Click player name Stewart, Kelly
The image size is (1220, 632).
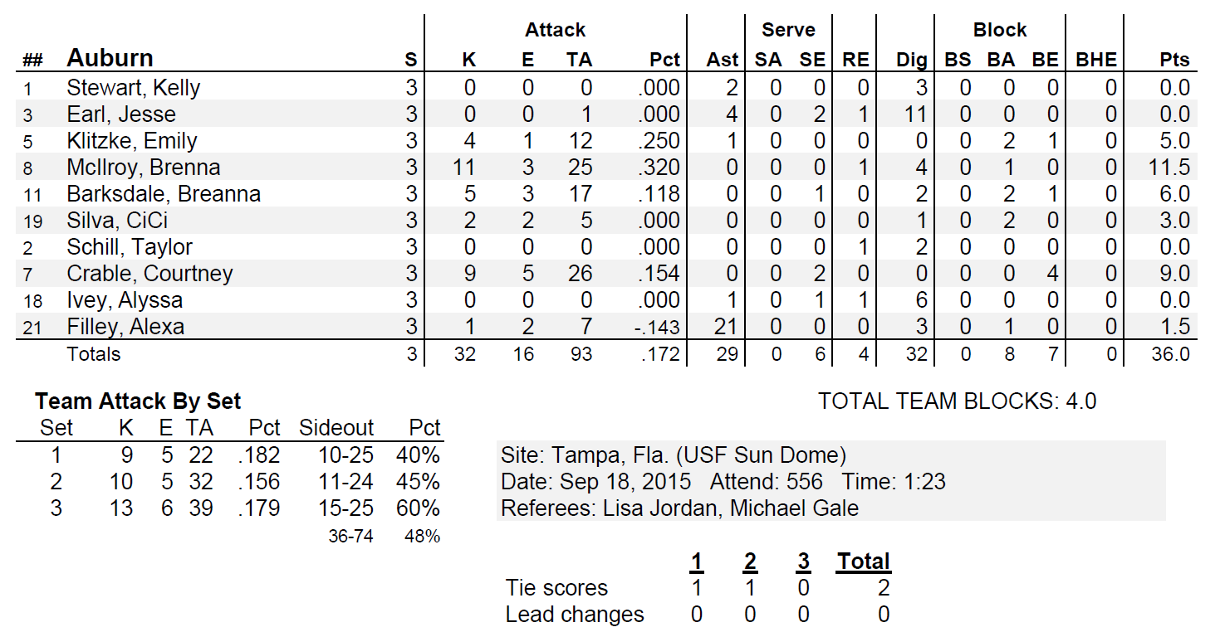pos(133,87)
